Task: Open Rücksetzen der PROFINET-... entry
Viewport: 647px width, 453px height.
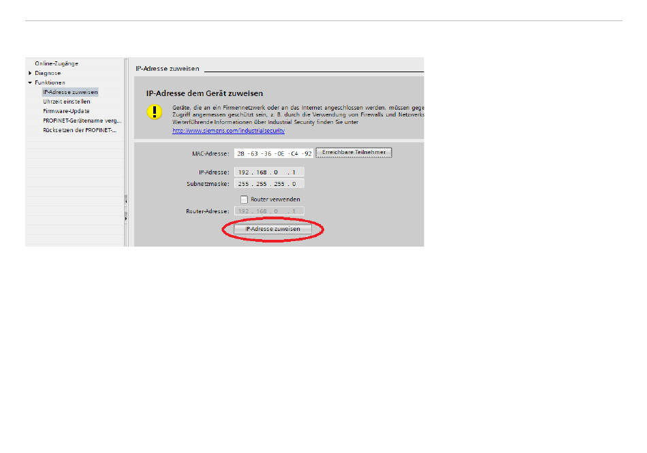Action: [80, 130]
